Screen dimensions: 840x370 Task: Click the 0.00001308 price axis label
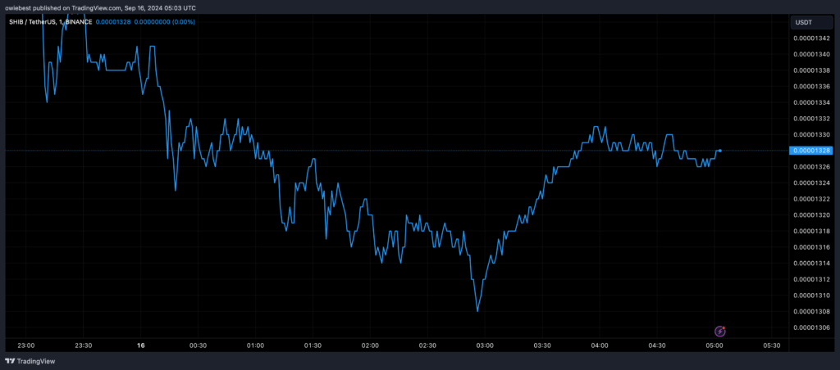click(811, 311)
